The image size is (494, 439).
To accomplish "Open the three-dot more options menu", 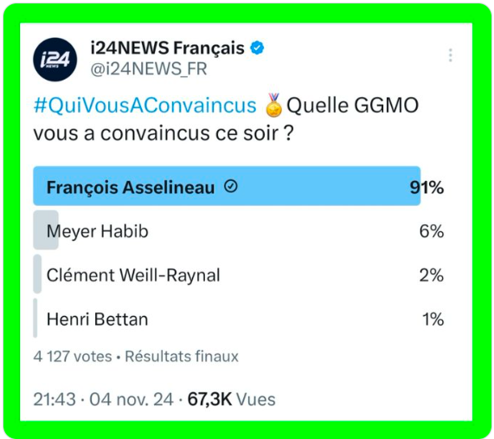I will tap(451, 55).
